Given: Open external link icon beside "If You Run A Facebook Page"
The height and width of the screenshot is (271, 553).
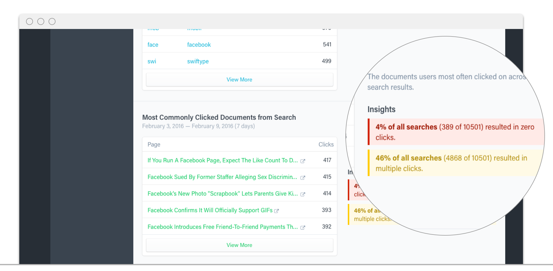Looking at the screenshot, I should 303,161.
